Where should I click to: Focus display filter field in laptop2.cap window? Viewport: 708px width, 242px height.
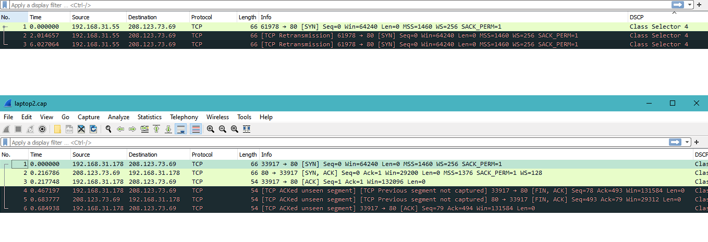[x=339, y=142]
